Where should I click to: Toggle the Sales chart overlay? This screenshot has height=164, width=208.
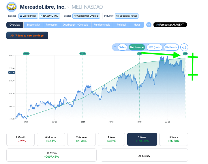pos(122,47)
